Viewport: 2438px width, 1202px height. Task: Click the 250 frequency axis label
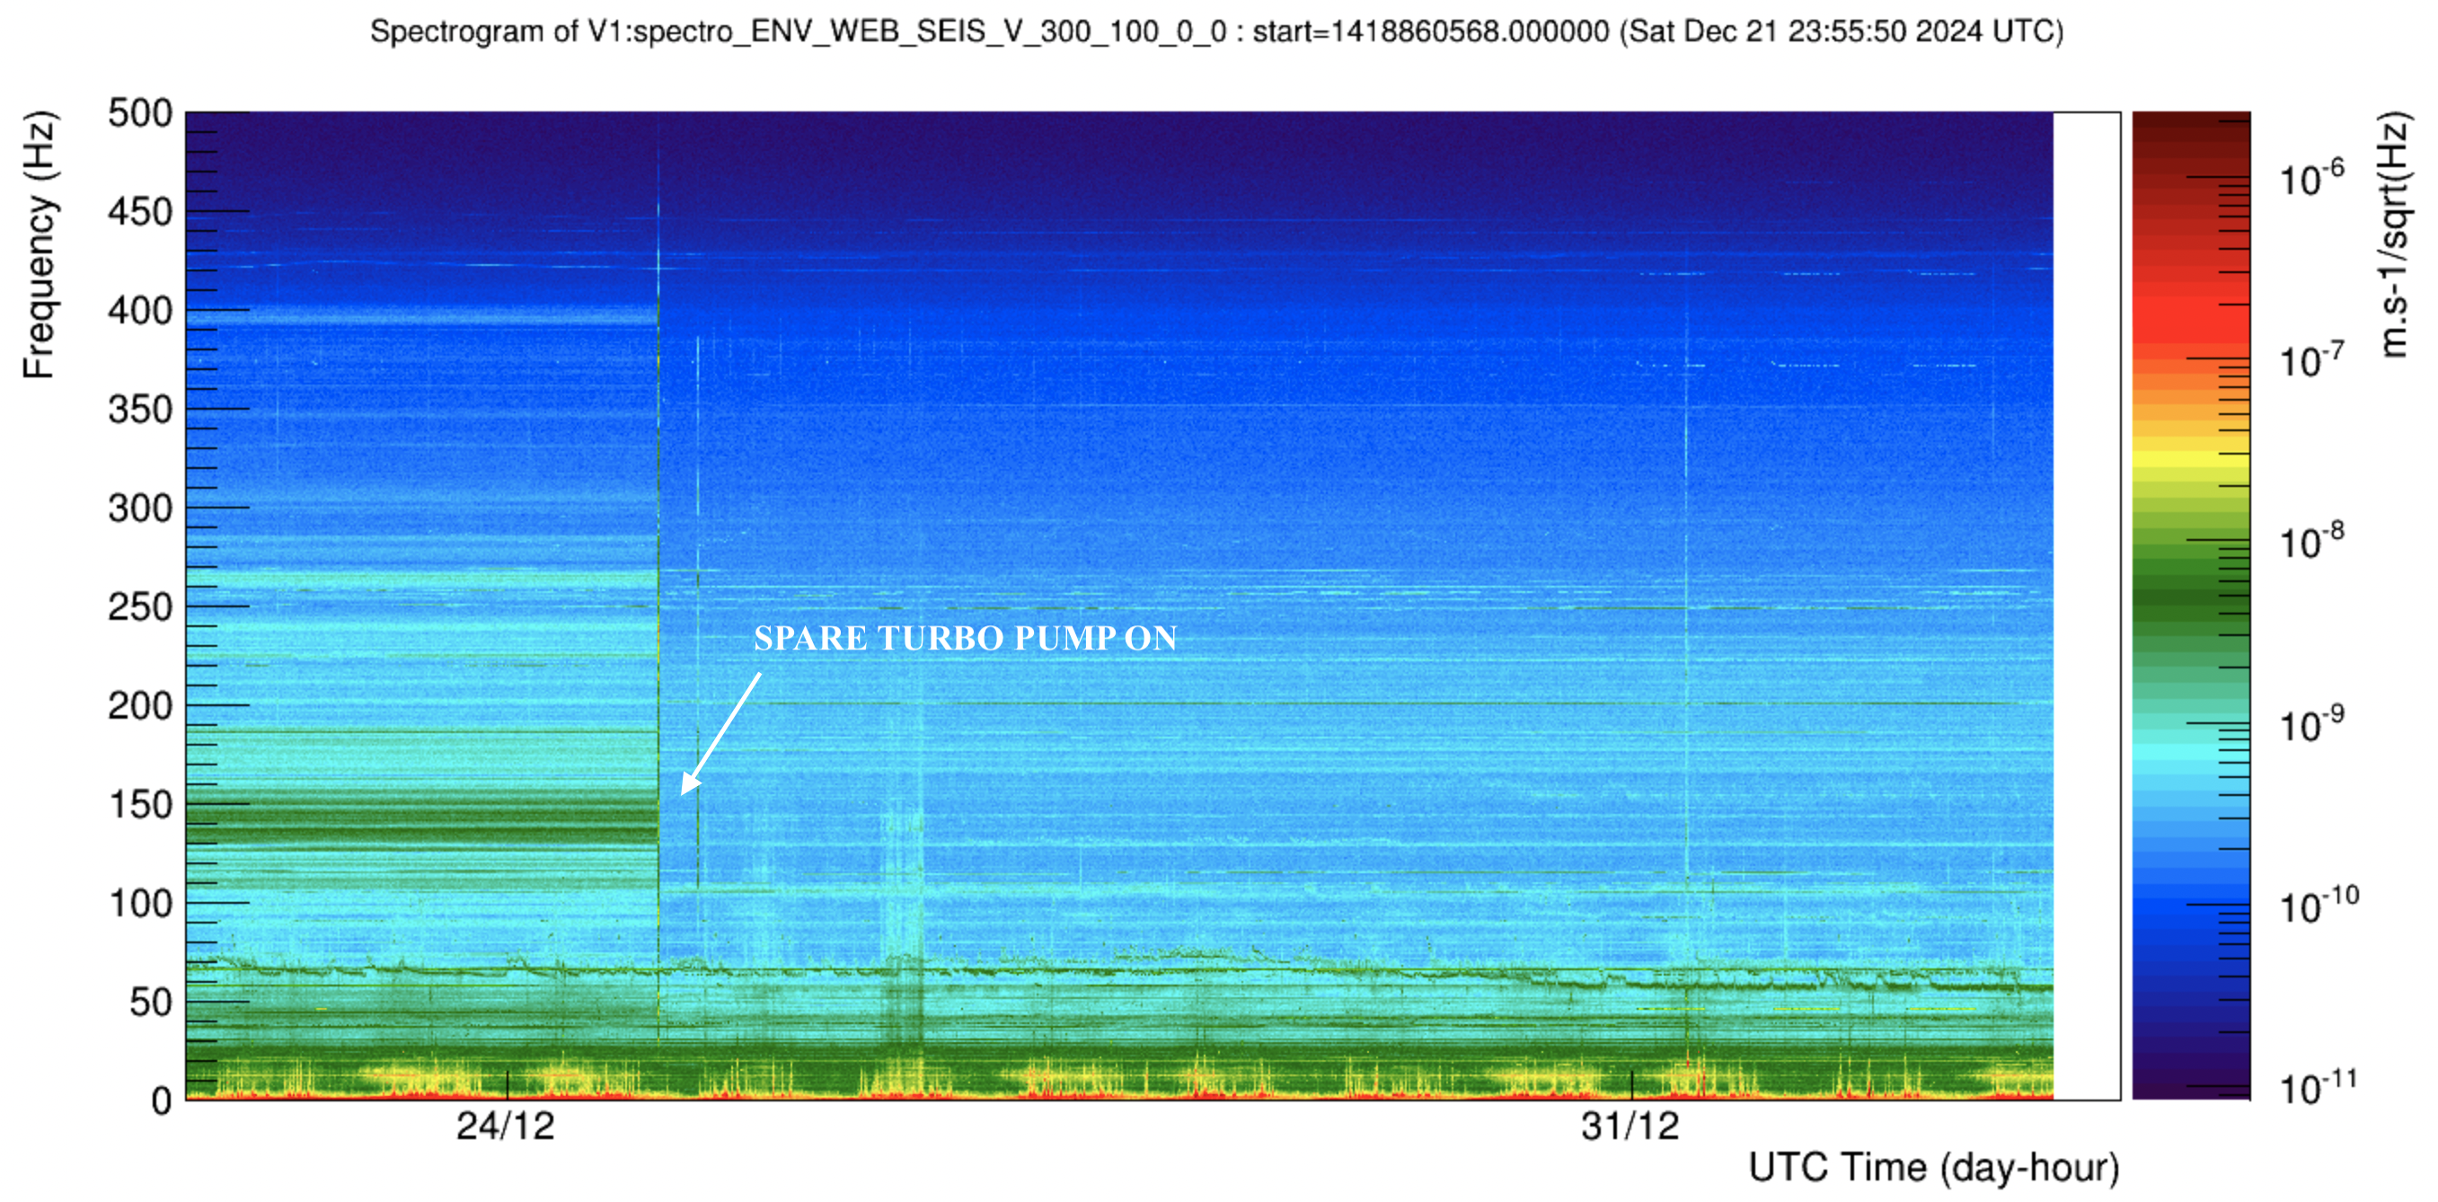tap(140, 606)
